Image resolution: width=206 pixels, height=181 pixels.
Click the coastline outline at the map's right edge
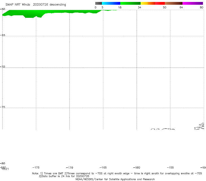(199, 126)
